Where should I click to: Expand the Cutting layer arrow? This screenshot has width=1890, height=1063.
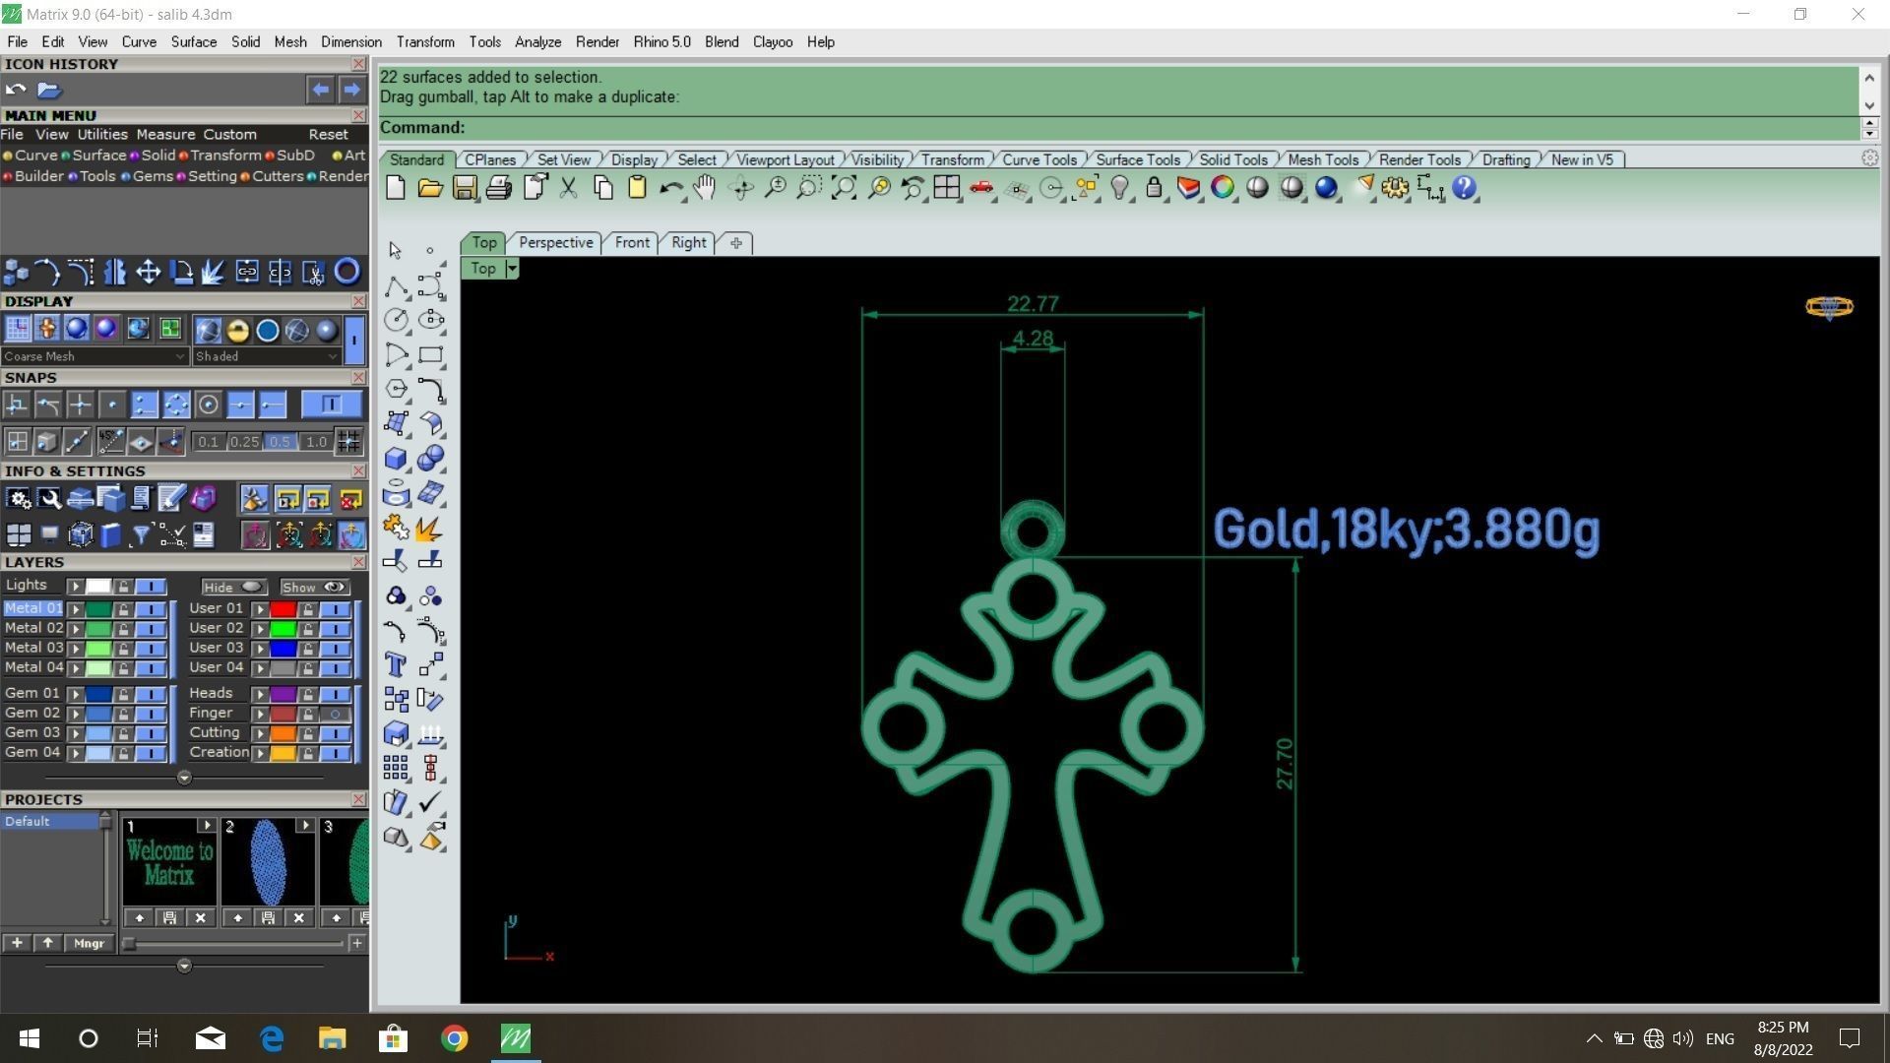pyautogui.click(x=261, y=733)
